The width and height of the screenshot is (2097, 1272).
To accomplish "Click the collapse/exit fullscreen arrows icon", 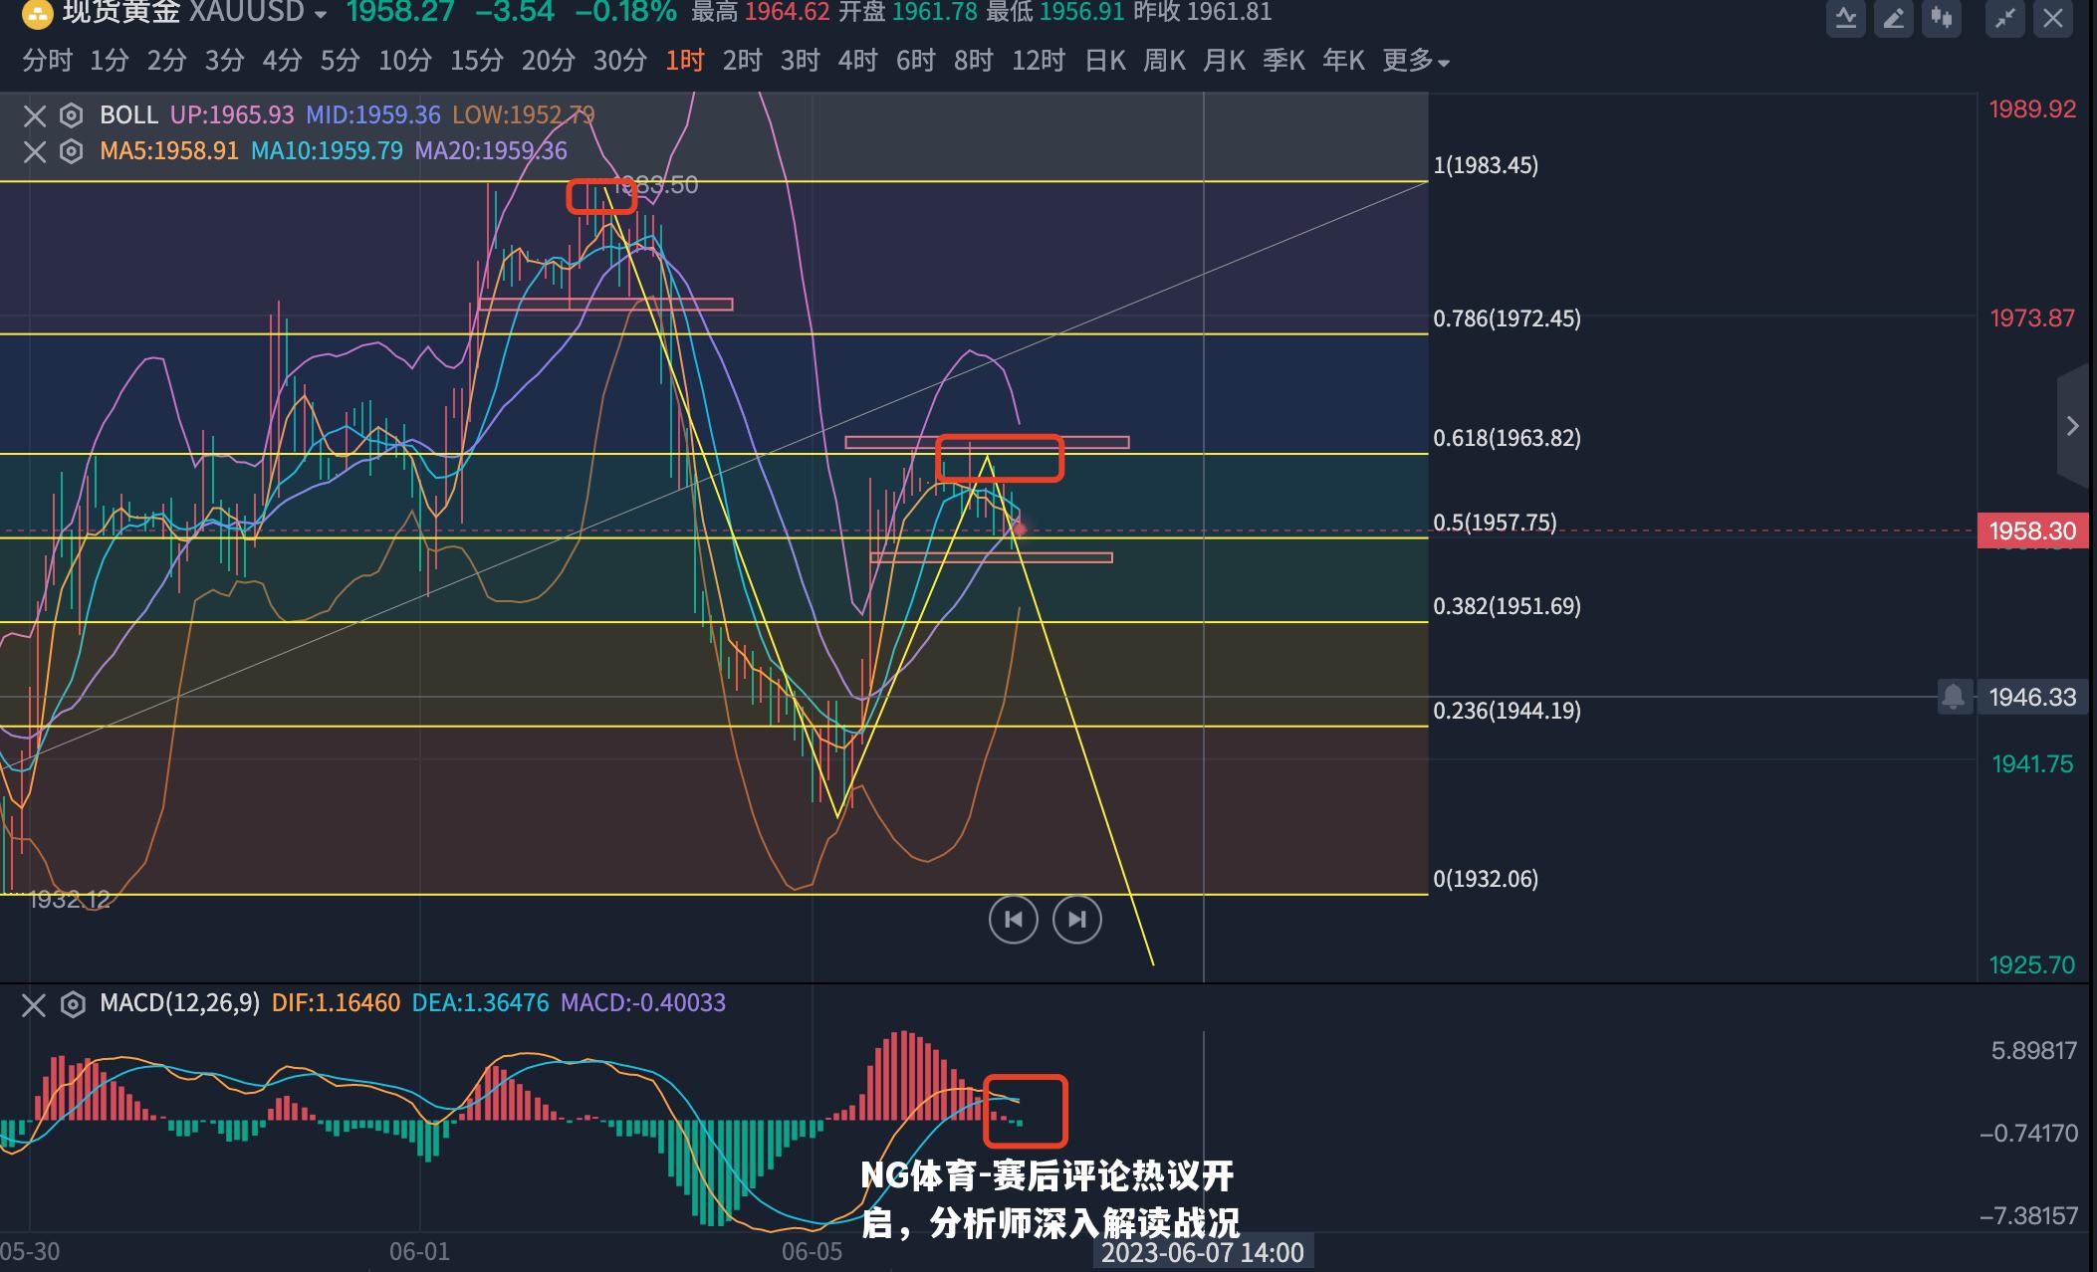I will (x=2004, y=18).
